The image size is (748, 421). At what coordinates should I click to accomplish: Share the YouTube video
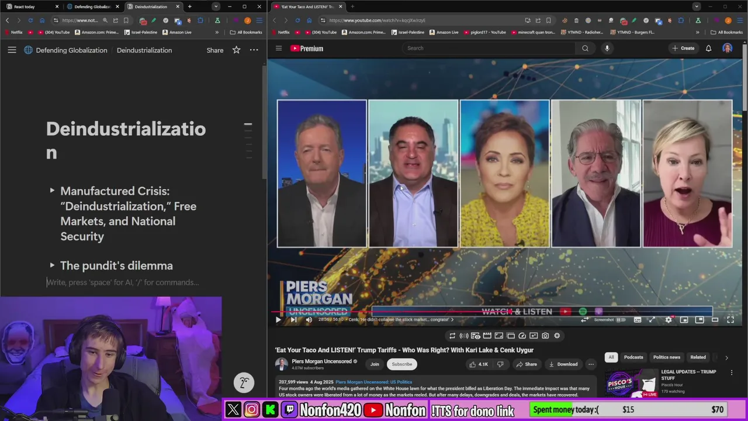pyautogui.click(x=526, y=364)
